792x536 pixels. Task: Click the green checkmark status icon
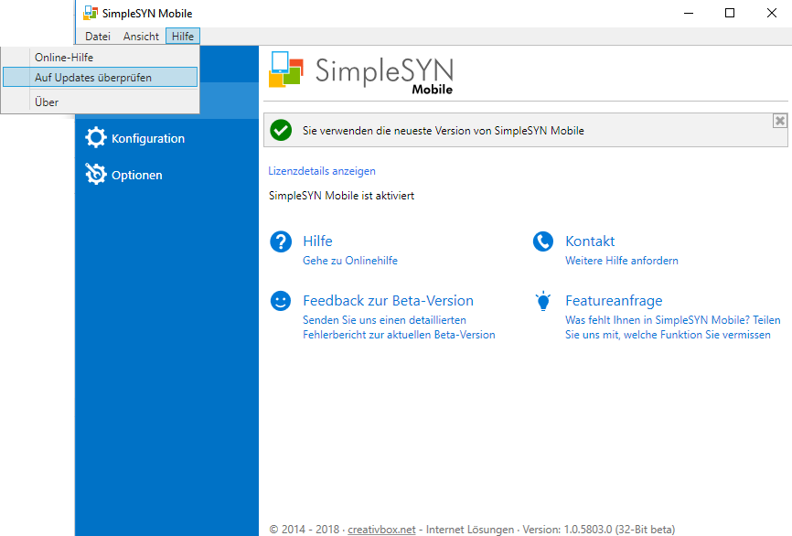pos(282,130)
